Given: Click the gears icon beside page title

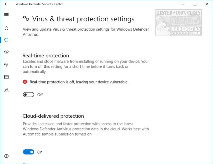Looking at the screenshot, I should tap(26, 19).
